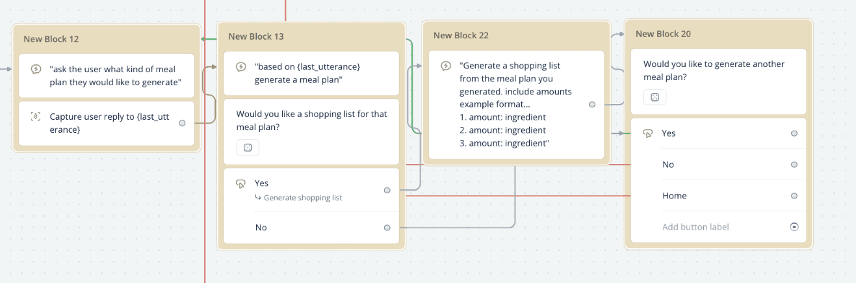Click the AI prompt icon in Block 13

[x=240, y=67]
